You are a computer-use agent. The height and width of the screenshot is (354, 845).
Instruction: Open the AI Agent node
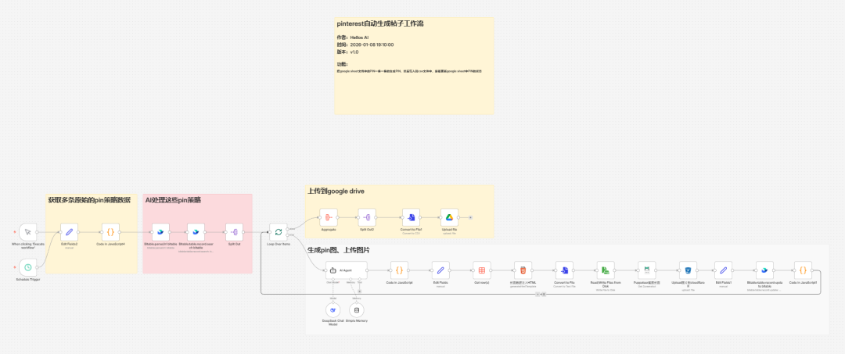tap(334, 270)
